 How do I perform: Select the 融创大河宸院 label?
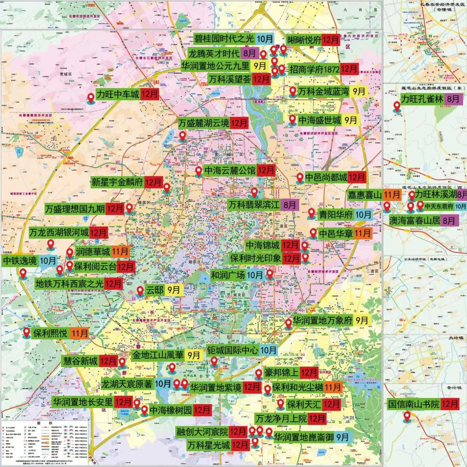202,432
